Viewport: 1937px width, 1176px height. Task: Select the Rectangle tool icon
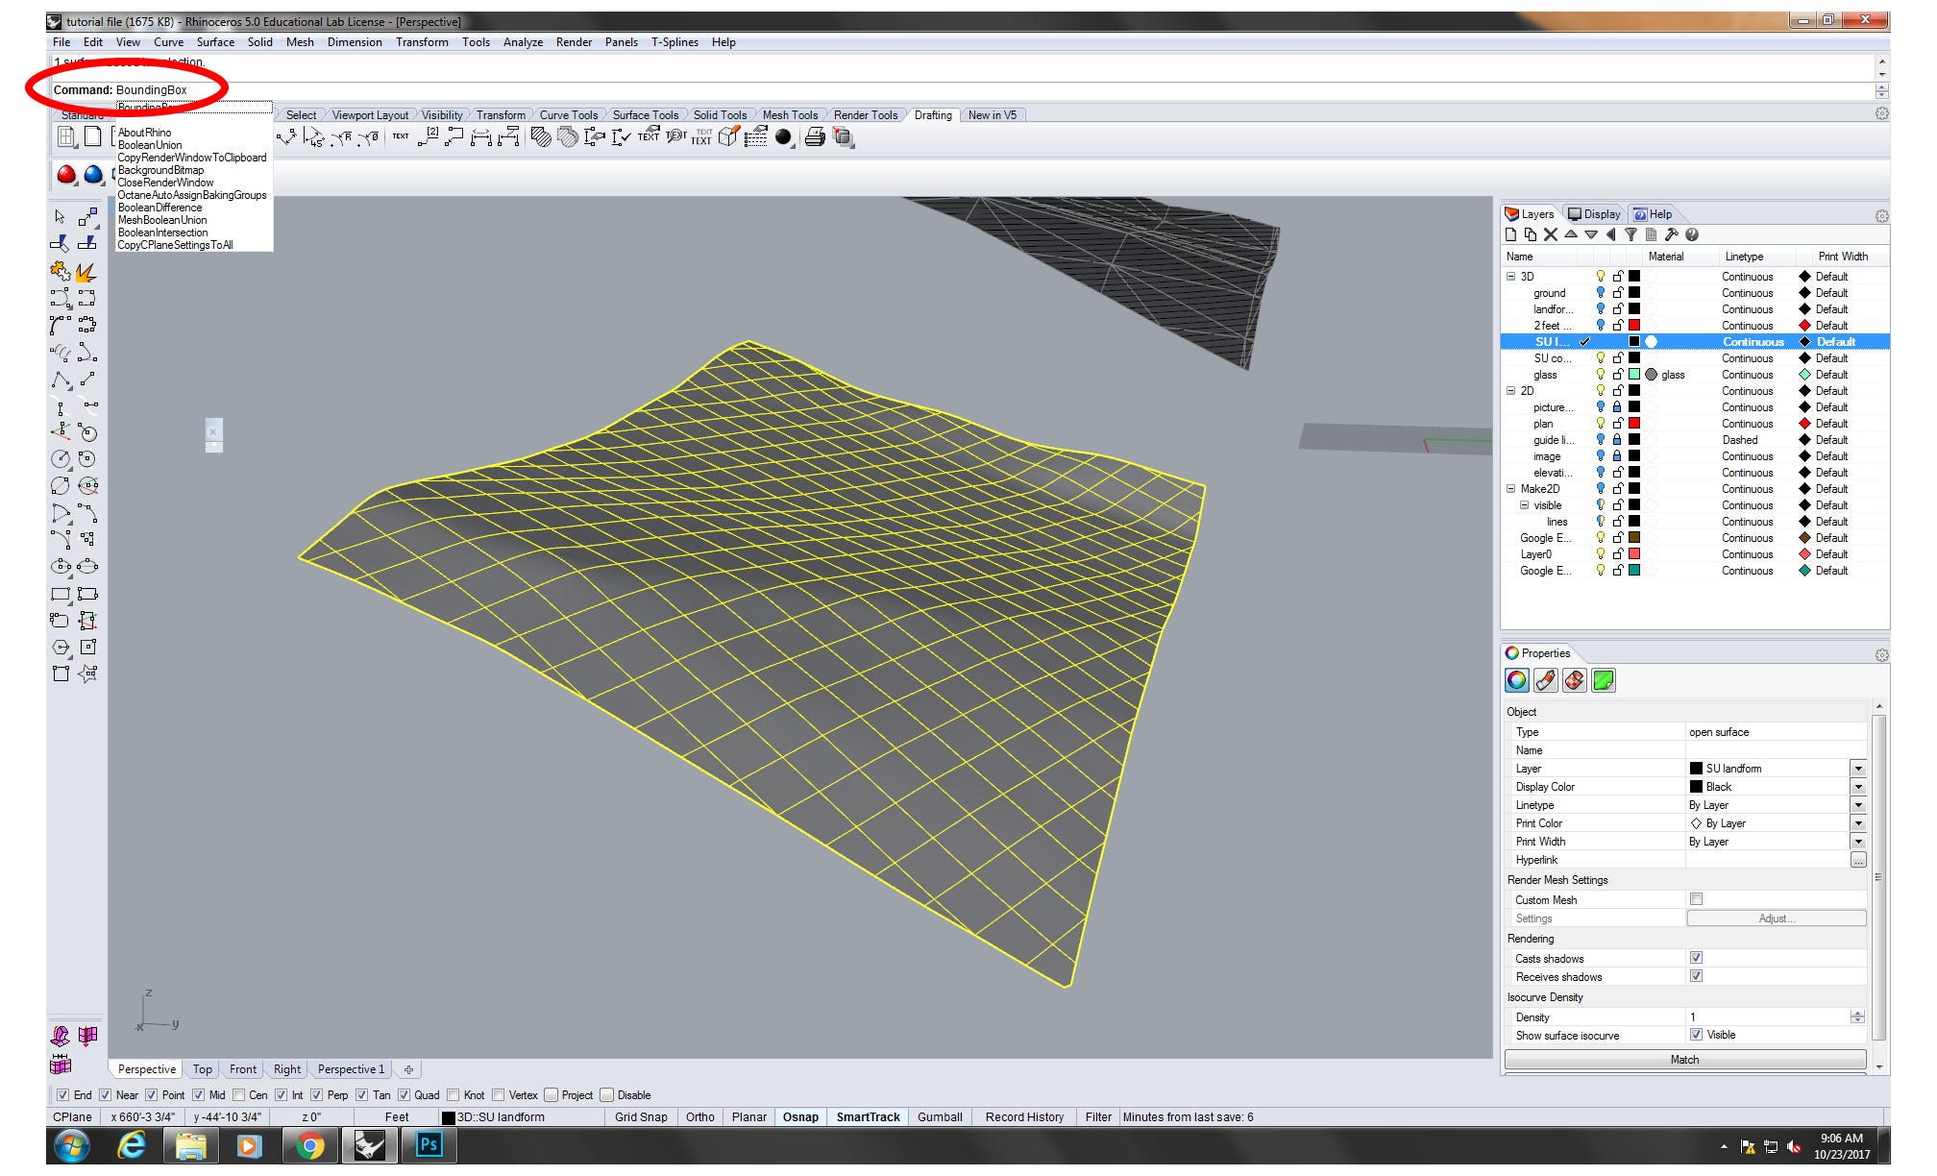pyautogui.click(x=60, y=594)
